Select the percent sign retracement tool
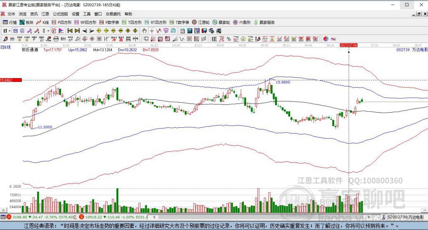The height and width of the screenshot is (230, 428). tap(229, 39)
